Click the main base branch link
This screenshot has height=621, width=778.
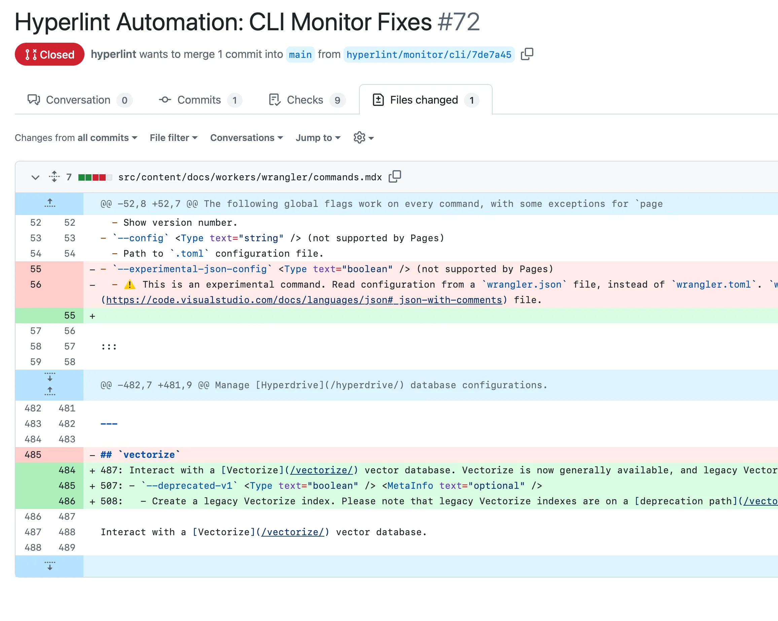(300, 54)
